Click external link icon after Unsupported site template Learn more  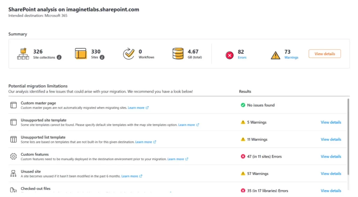pos(198,125)
